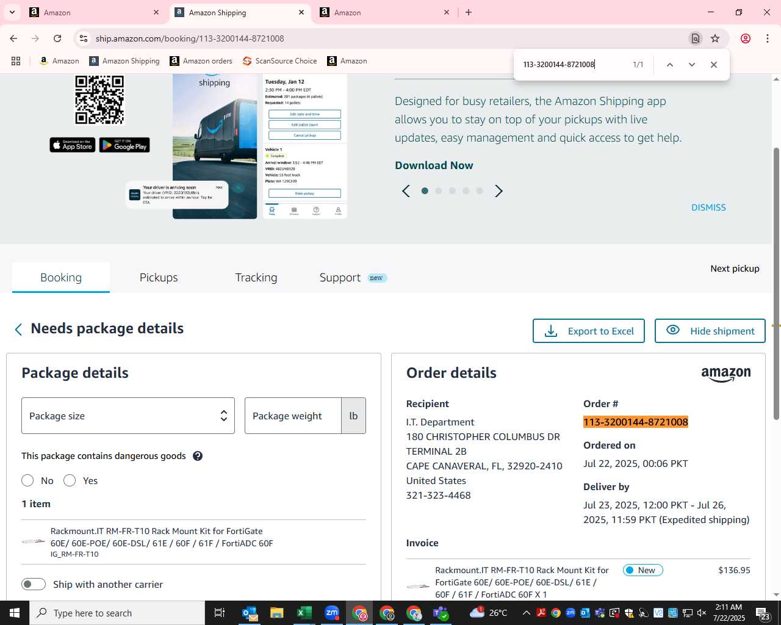Screen dimensions: 781x625
Task: Click the find-in-page next result arrow
Action: tap(691, 65)
